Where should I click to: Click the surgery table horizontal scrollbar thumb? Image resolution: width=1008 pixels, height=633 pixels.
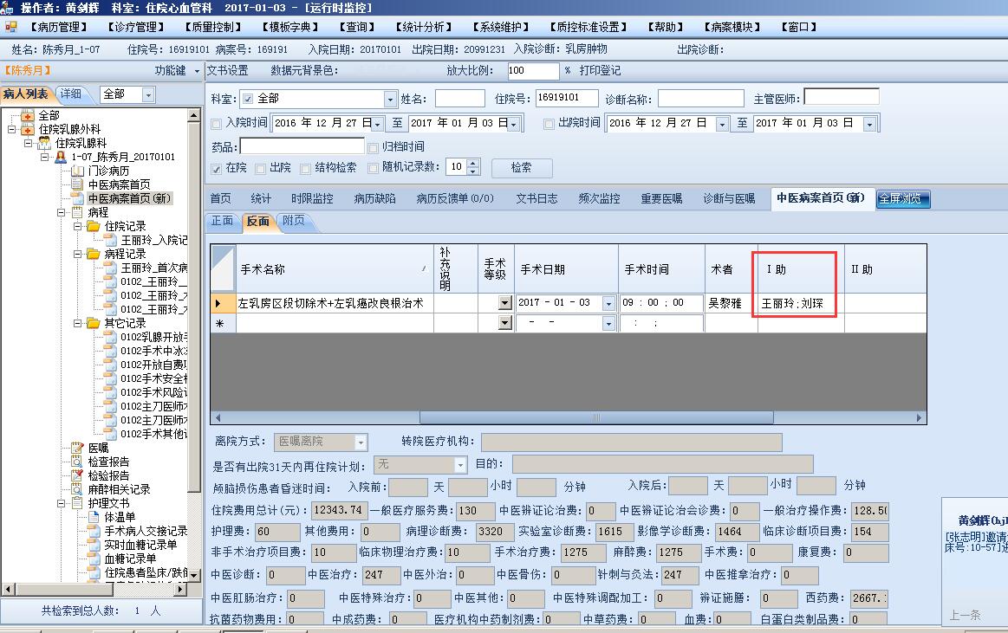coord(596,418)
